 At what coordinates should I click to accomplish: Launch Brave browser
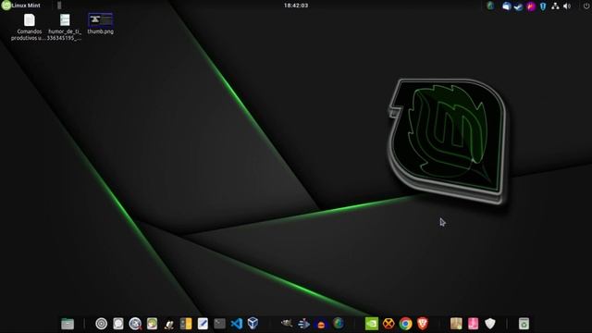(x=423, y=324)
